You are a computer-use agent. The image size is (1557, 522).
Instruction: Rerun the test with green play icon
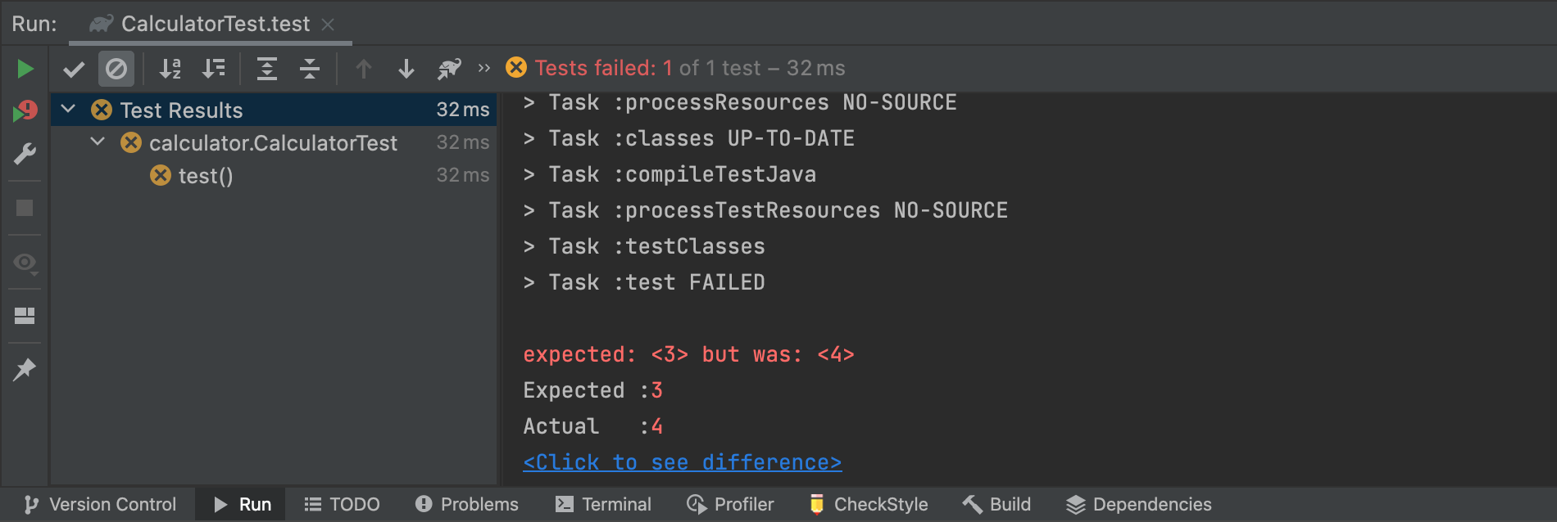25,69
